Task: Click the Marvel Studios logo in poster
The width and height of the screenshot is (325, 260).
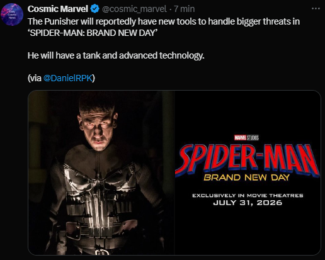Action: pos(246,138)
